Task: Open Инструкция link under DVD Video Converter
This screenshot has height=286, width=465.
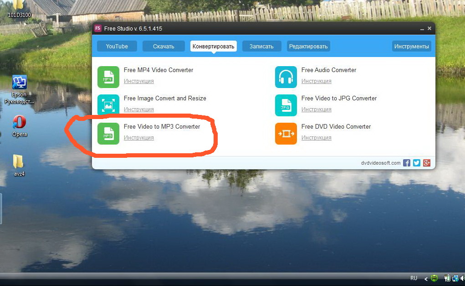Action: pyautogui.click(x=317, y=137)
